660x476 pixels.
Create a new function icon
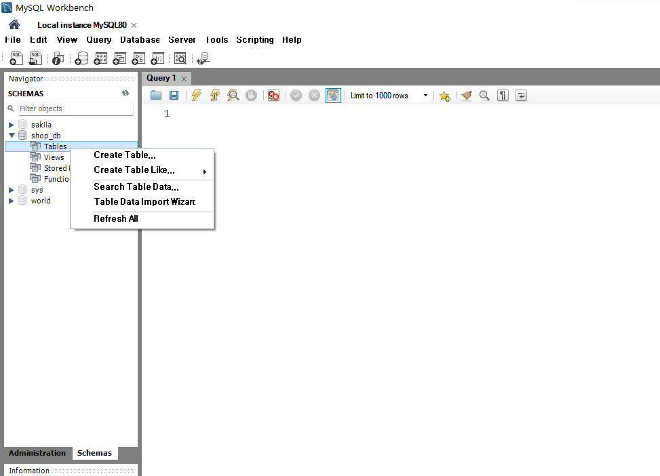pos(157,58)
